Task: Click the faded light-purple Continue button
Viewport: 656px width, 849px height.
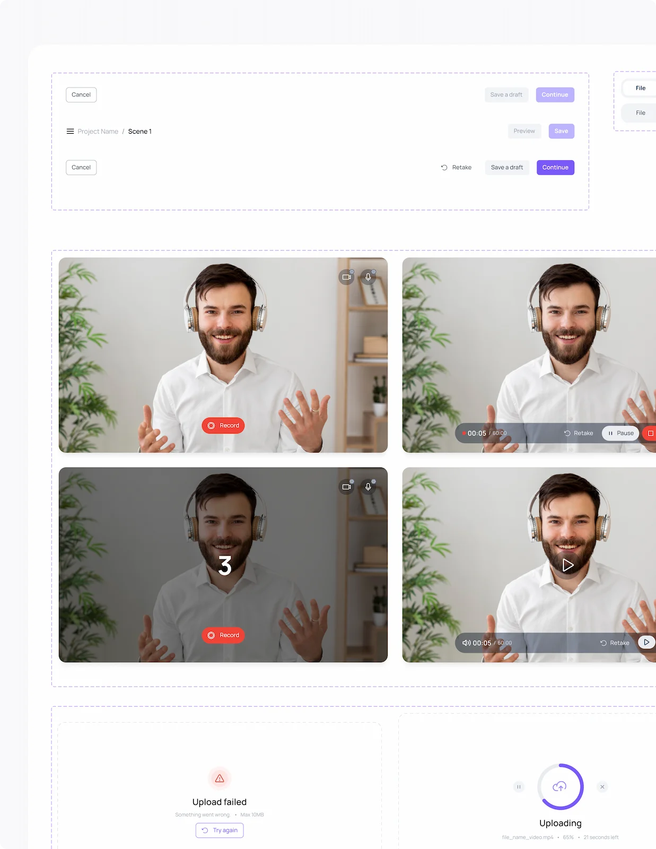Action: [555, 94]
